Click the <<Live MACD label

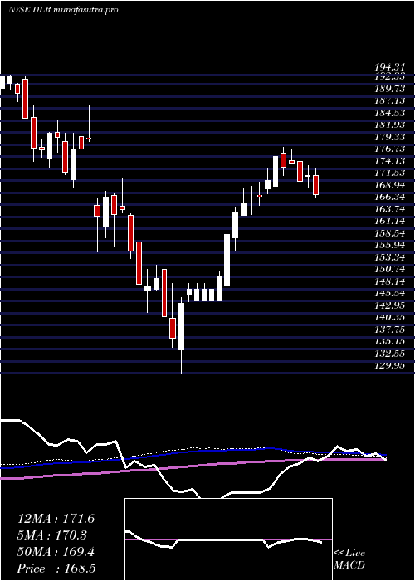click(x=349, y=559)
